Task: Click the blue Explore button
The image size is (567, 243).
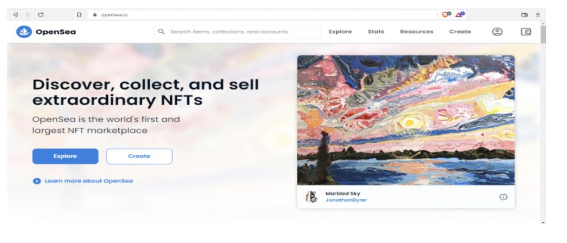Action: coord(65,156)
